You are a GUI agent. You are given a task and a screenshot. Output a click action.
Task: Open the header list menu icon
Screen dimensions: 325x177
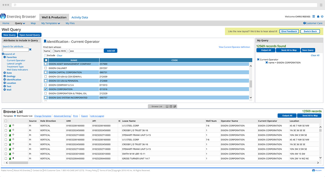pyautogui.click(x=314, y=17)
